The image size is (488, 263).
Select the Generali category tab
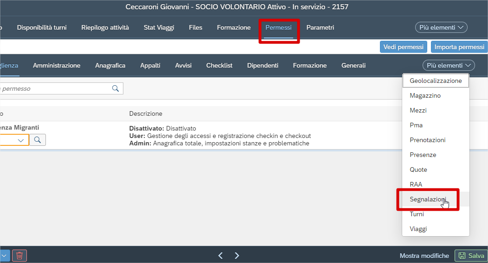(x=353, y=65)
